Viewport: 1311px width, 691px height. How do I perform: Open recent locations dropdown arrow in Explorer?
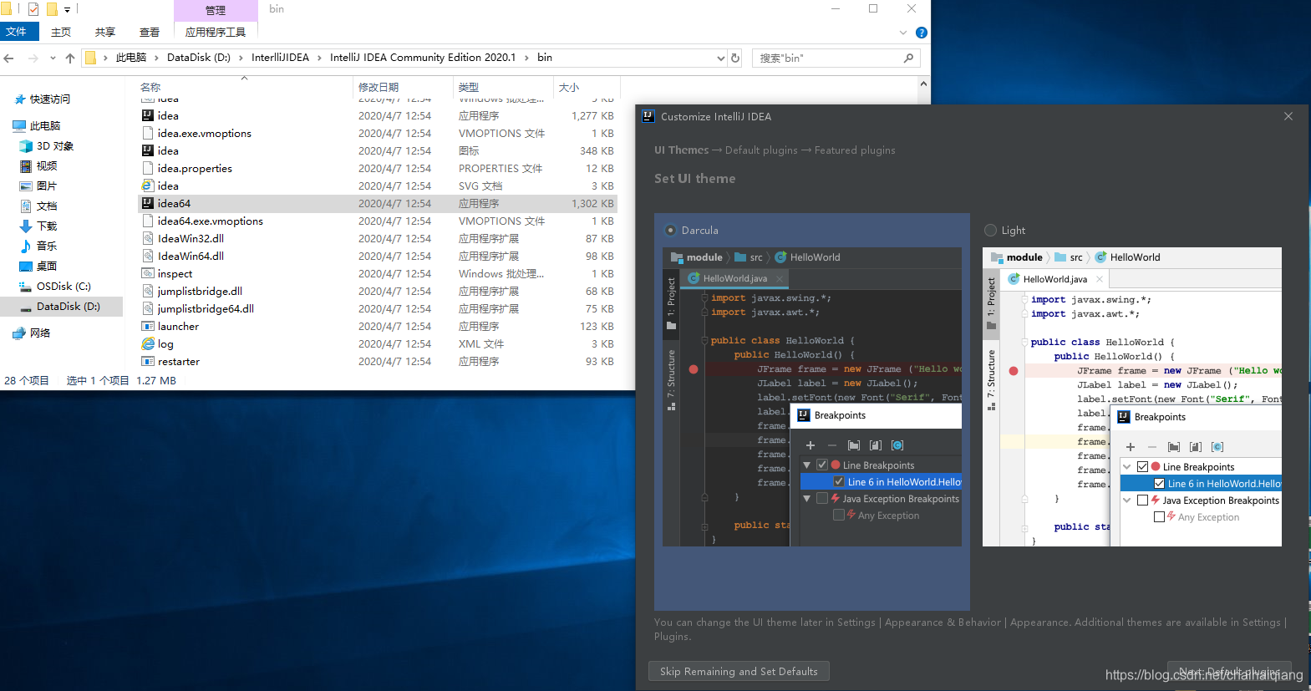point(53,58)
